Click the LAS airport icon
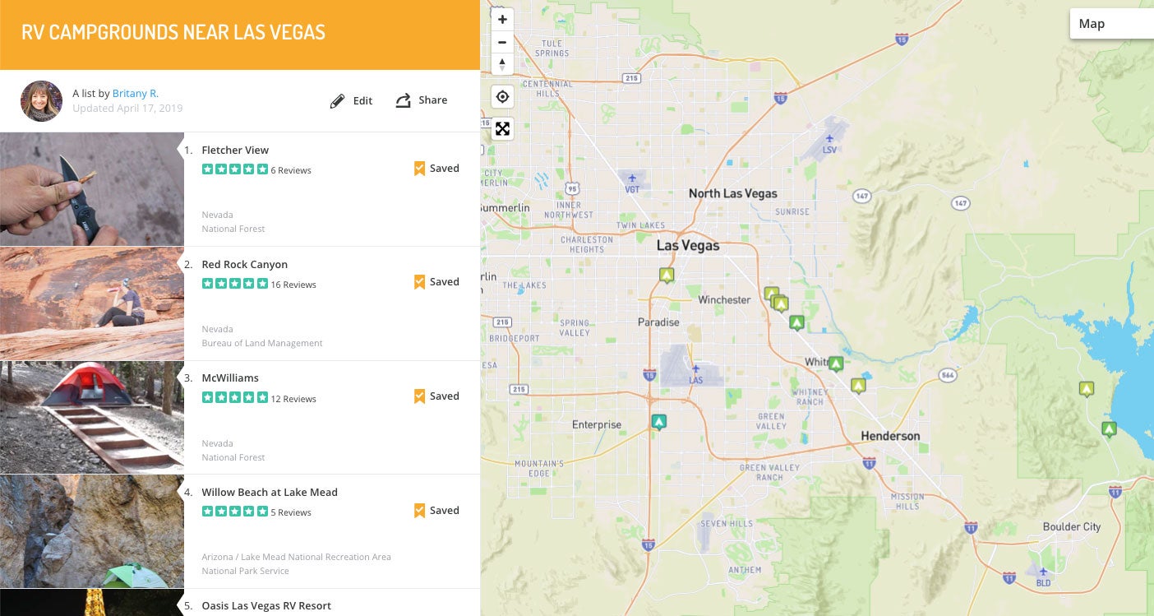Viewport: 1154px width, 616px height. click(695, 368)
